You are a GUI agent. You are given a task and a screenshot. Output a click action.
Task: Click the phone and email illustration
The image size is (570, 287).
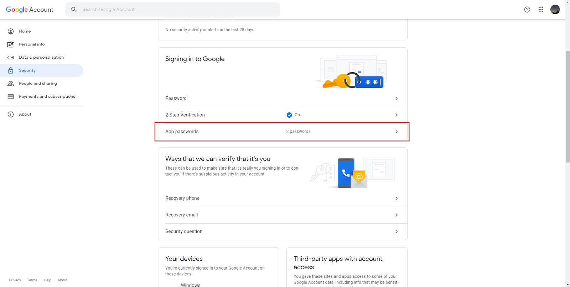coord(353,173)
